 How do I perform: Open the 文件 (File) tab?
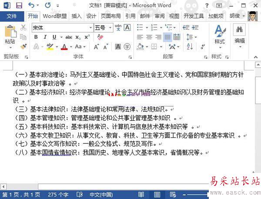tap(12, 16)
